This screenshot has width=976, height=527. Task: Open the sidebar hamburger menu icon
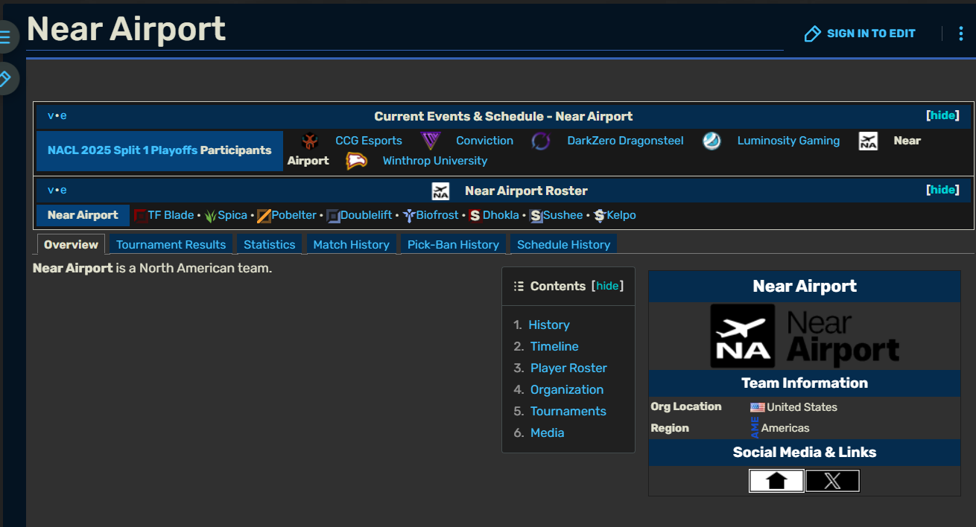6,36
